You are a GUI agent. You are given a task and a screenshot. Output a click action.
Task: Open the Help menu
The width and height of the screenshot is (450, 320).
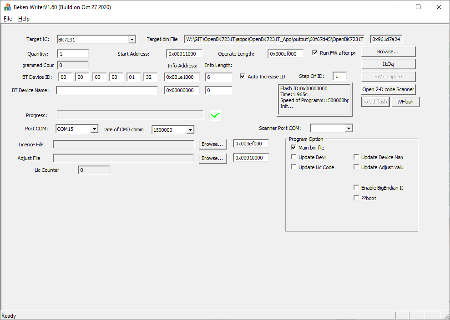click(24, 19)
